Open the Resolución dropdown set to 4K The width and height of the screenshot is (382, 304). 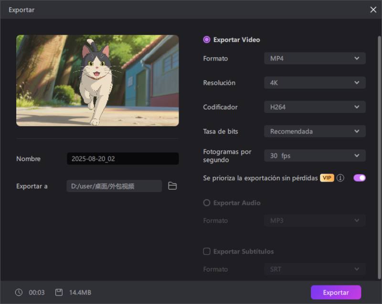click(314, 82)
